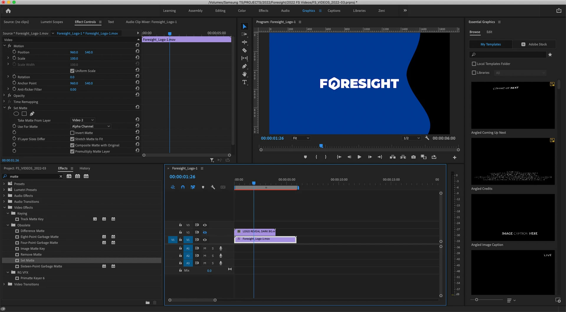
Task: Select the Foresight_Logo-1.mov clip in timeline
Action: tap(265, 239)
